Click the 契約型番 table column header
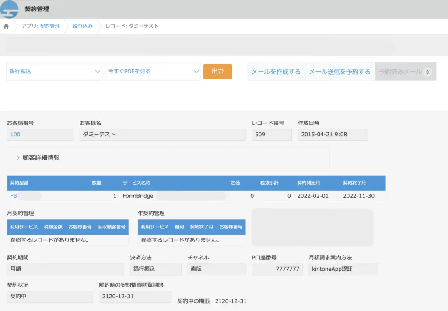448x311 pixels. [20, 183]
